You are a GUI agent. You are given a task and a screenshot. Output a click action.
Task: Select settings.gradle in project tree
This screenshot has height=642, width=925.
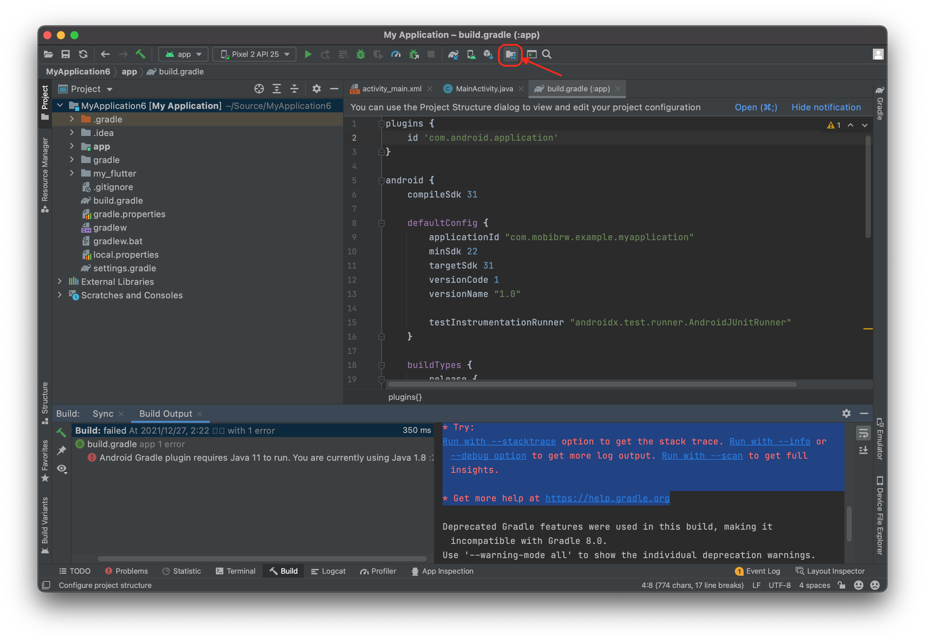point(124,268)
